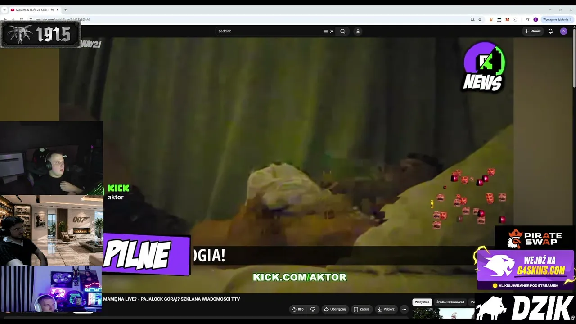Mute audio via the tab's speaker icon
Viewport: 576px width, 324px height.
point(52,10)
